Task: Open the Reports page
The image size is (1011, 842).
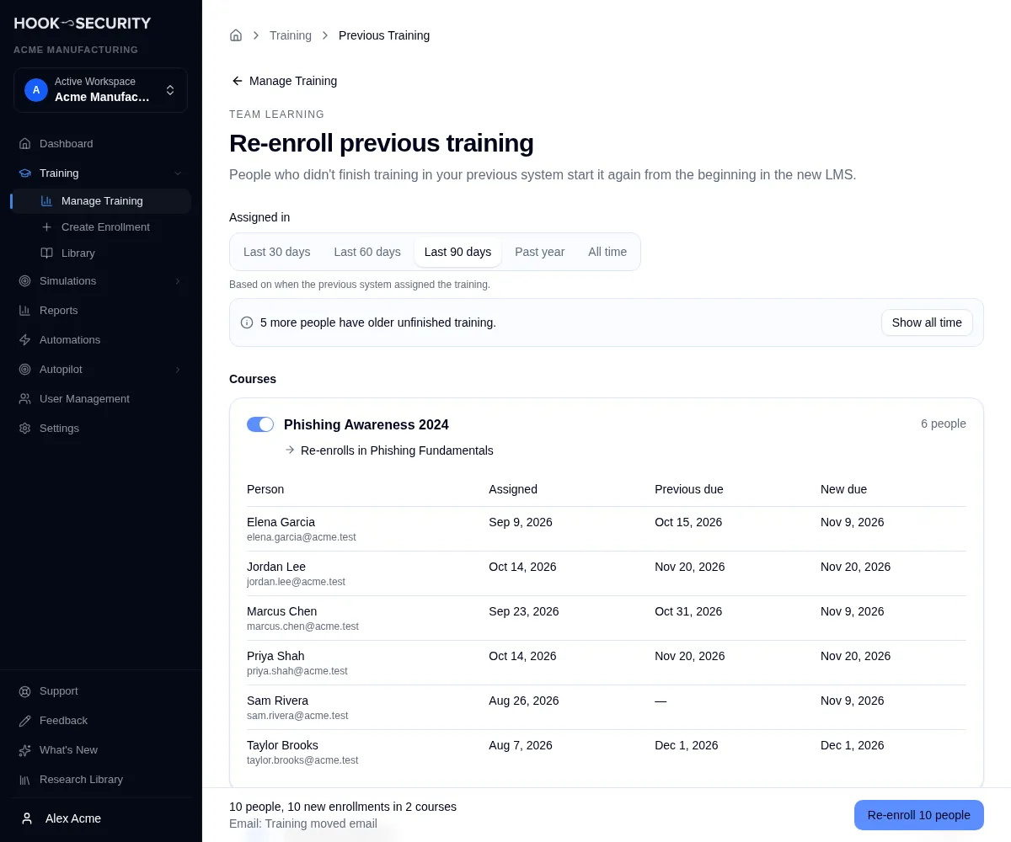Action: click(101, 311)
